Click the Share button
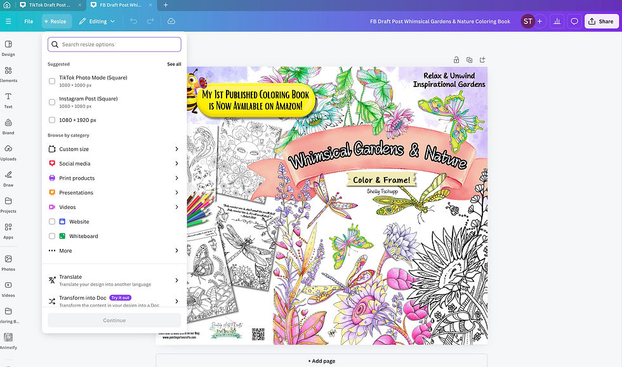Image resolution: width=622 pixels, height=367 pixels. (602, 22)
